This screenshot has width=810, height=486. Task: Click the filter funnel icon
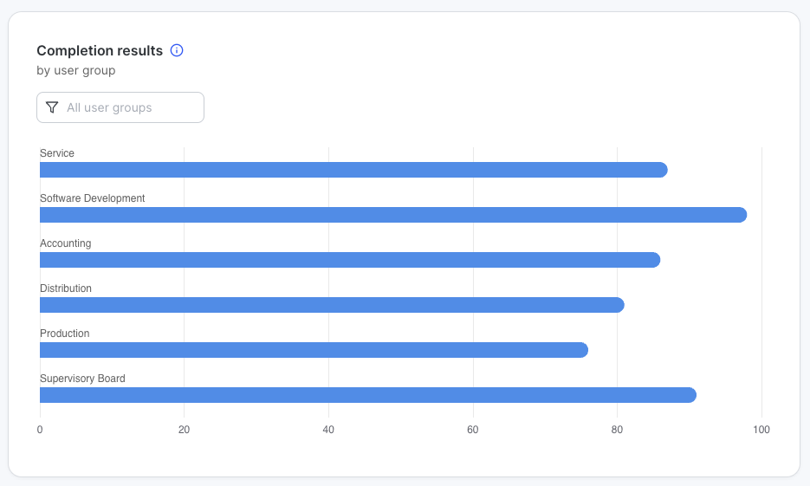[x=52, y=107]
